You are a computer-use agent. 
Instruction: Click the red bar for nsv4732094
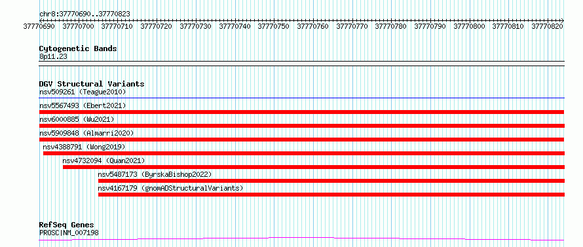313,167
